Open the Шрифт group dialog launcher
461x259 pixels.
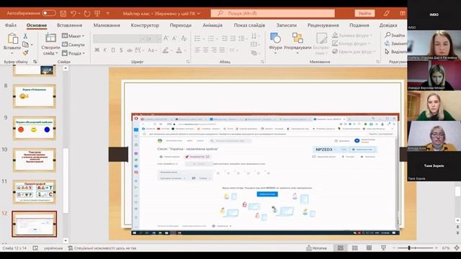(x=188, y=62)
